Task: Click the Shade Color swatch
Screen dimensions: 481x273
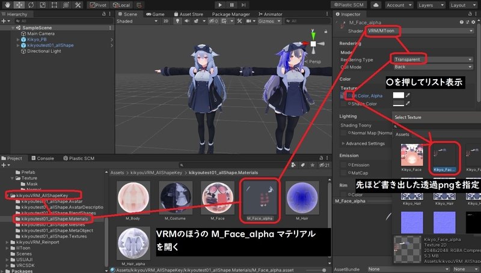Action: 399,103
